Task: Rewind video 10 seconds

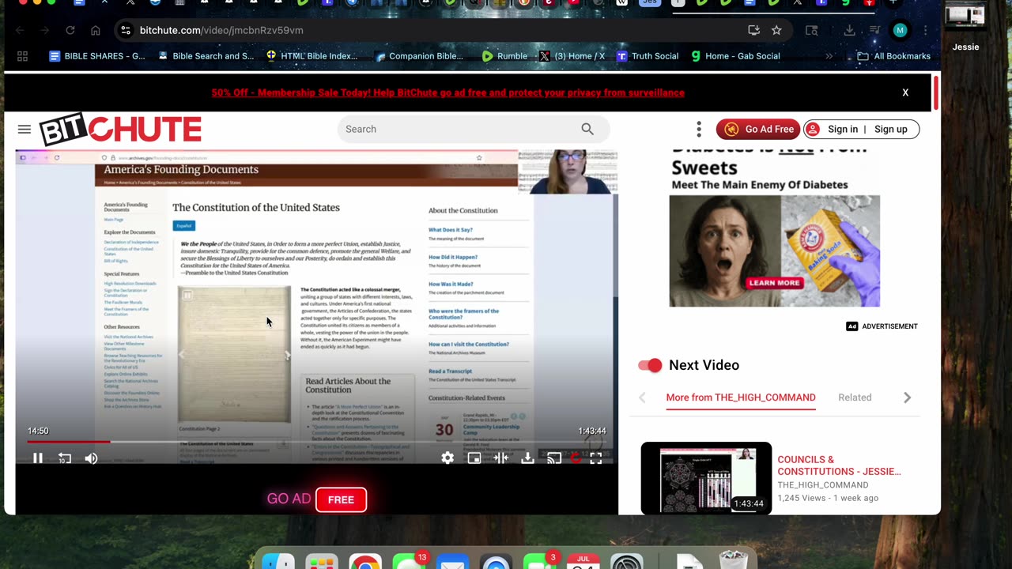Action: pos(65,458)
